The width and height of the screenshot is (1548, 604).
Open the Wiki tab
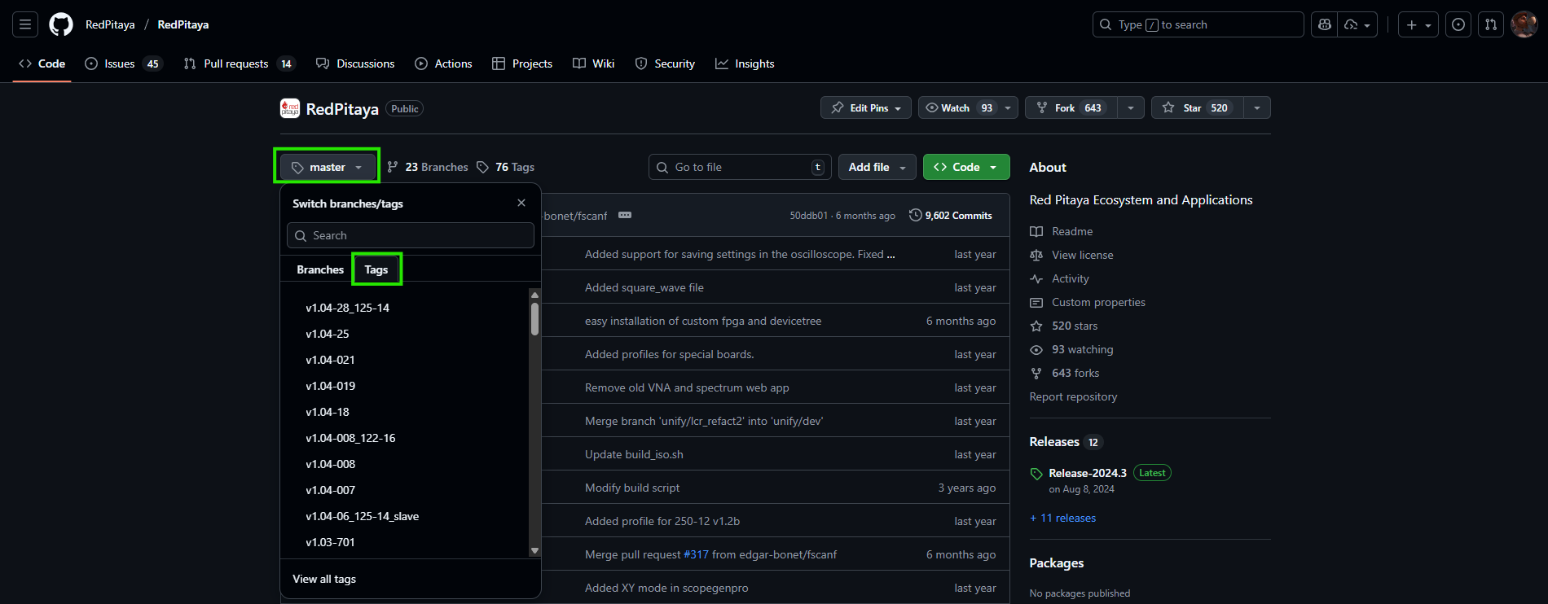coord(593,63)
